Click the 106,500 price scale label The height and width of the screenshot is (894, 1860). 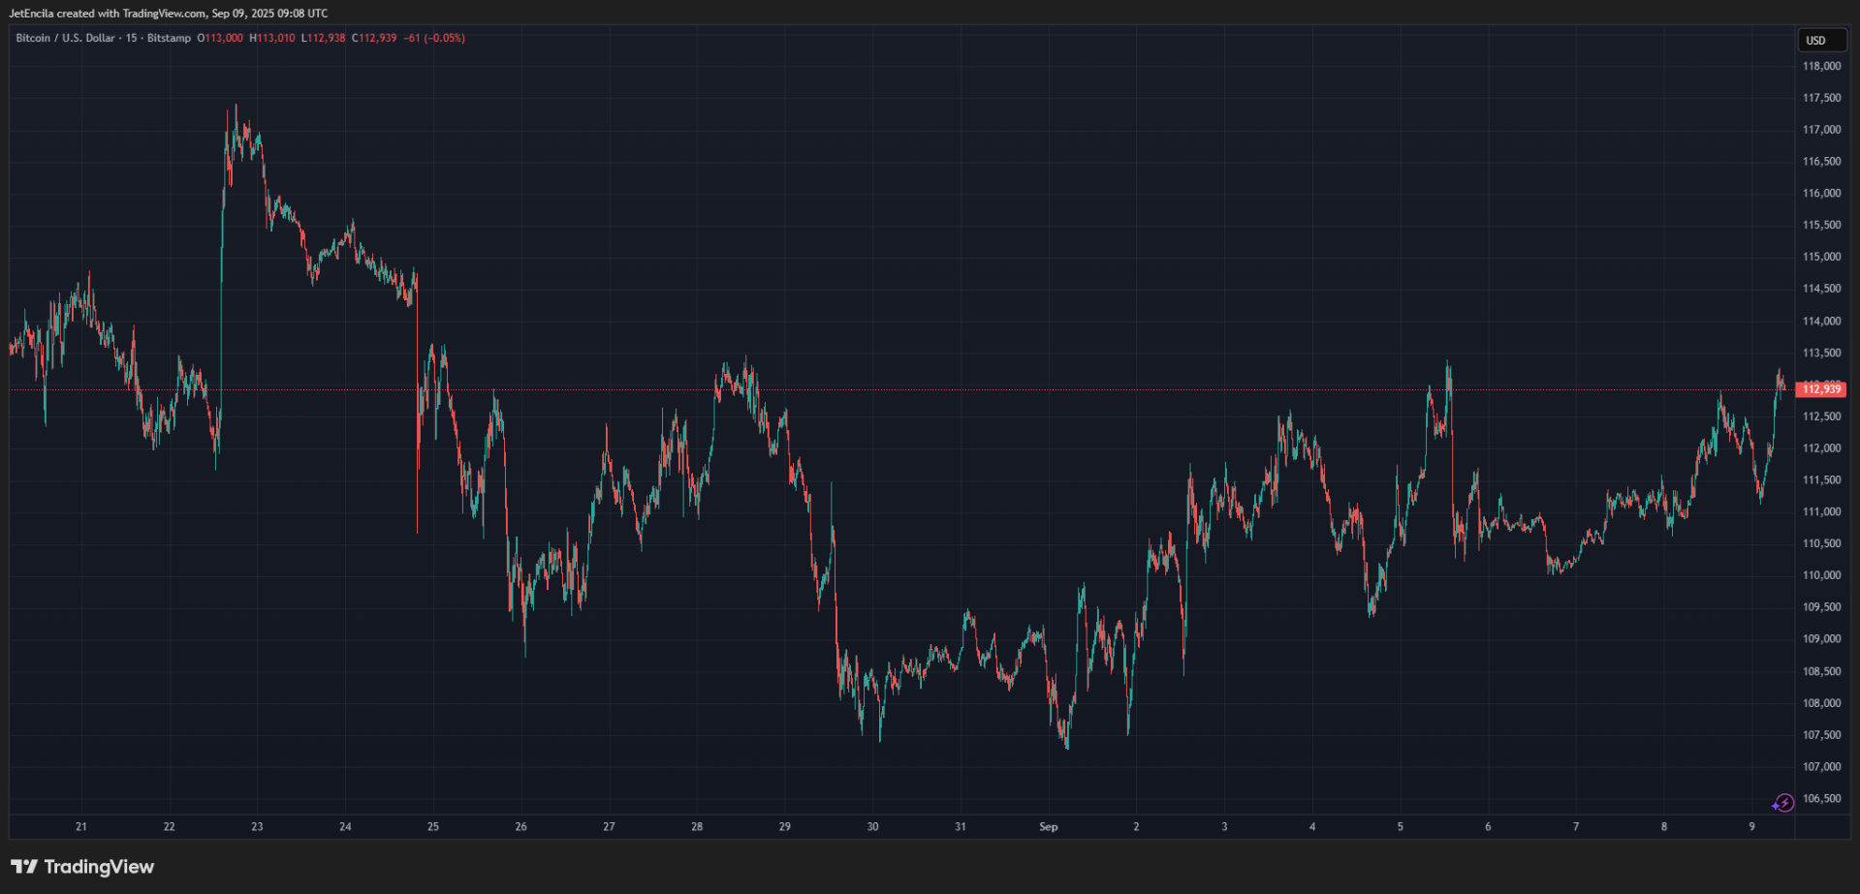point(1821,799)
